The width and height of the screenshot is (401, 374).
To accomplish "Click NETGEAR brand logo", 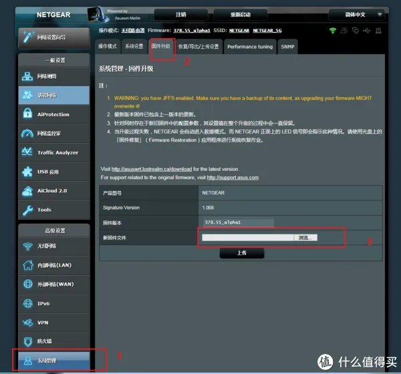I will [x=53, y=15].
